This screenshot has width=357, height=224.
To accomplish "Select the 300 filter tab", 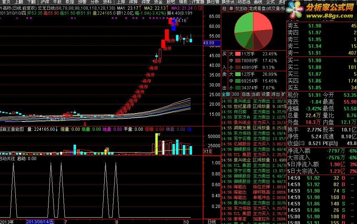I will (235, 94).
